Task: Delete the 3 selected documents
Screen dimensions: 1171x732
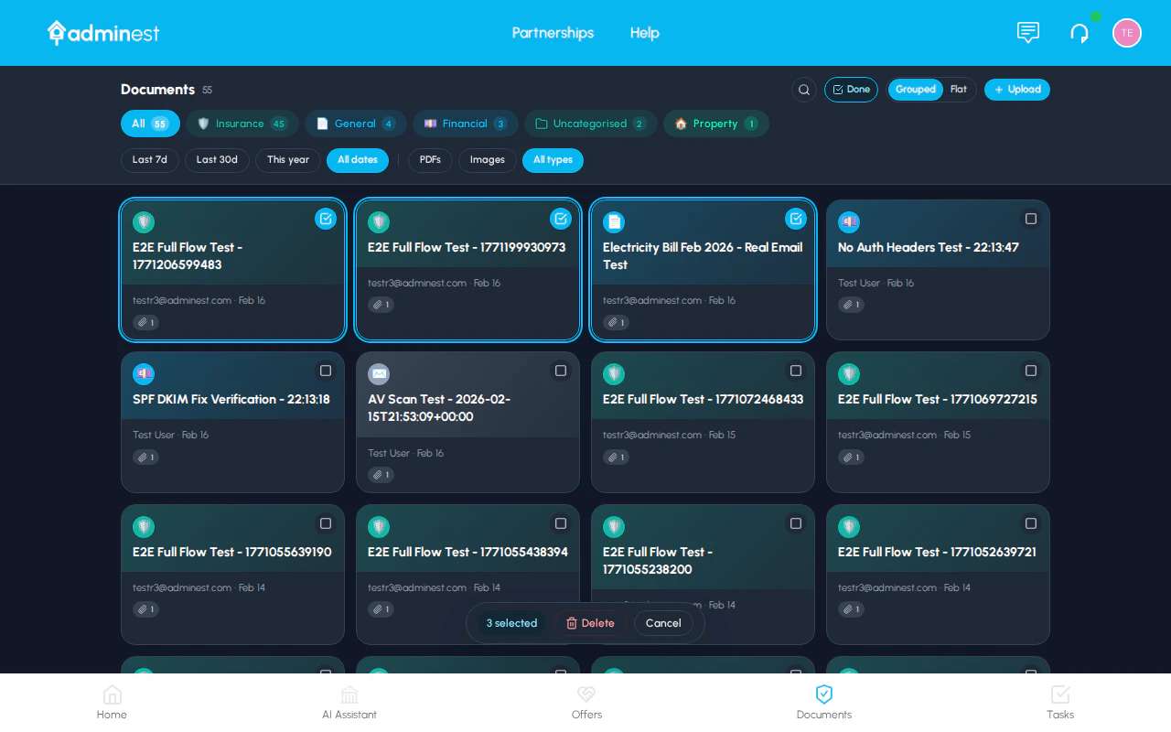Action: click(x=590, y=623)
